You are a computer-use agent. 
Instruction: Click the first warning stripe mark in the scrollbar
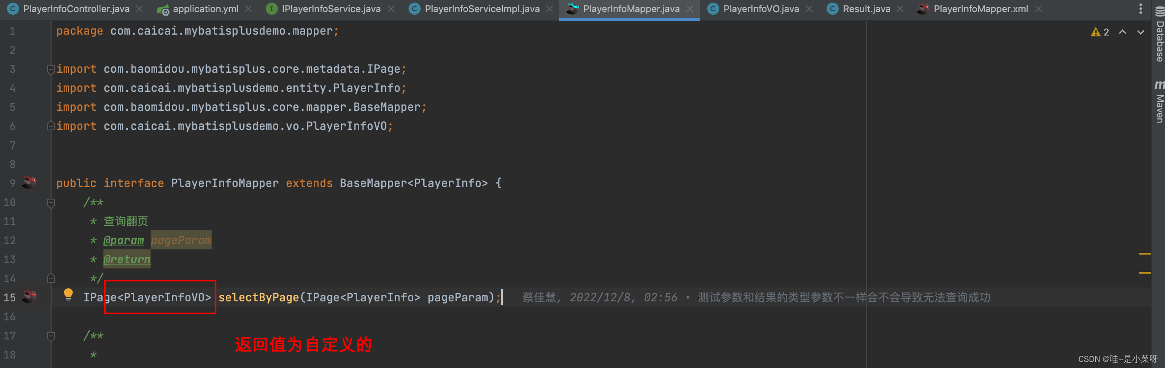[1145, 253]
